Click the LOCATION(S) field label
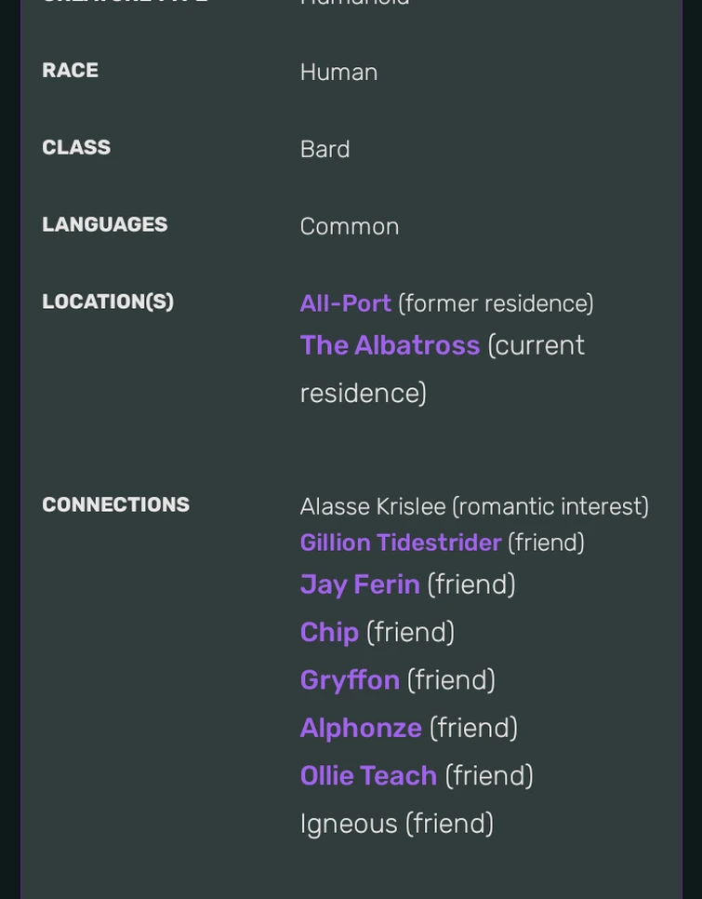The height and width of the screenshot is (899, 702). pos(108,302)
